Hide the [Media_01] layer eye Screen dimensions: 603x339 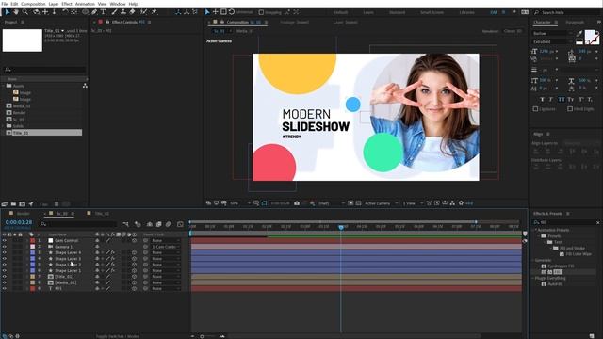point(4,282)
